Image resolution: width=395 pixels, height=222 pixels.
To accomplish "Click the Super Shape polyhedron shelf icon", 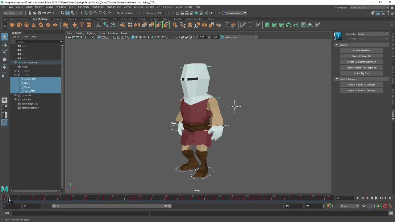I will (x=65, y=25).
